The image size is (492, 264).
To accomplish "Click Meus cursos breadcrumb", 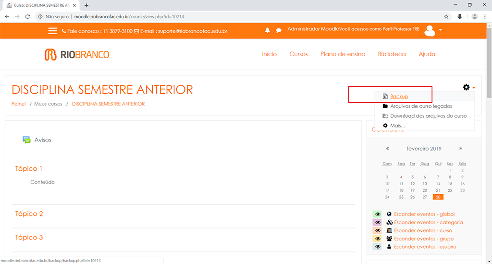I will [x=48, y=104].
